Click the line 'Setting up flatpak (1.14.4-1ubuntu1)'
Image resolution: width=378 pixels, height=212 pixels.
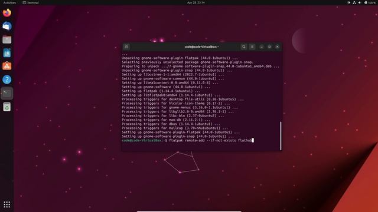[161, 91]
